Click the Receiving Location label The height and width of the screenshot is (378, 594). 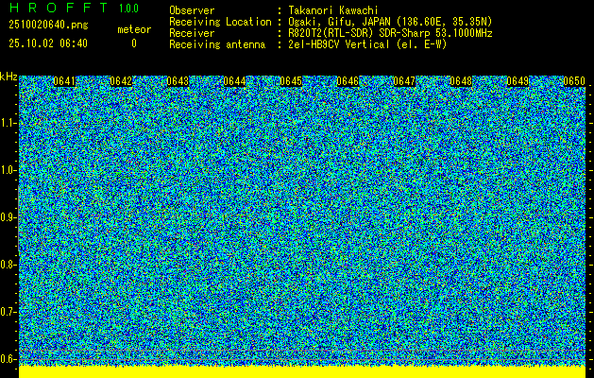click(220, 22)
